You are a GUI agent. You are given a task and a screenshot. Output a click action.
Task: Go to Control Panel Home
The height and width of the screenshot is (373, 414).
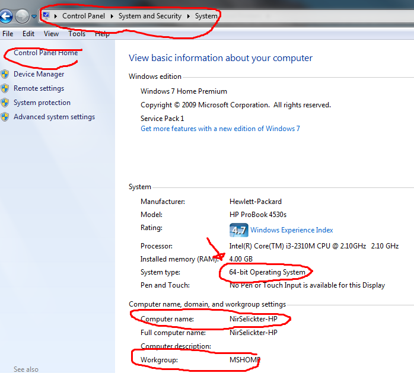[46, 53]
